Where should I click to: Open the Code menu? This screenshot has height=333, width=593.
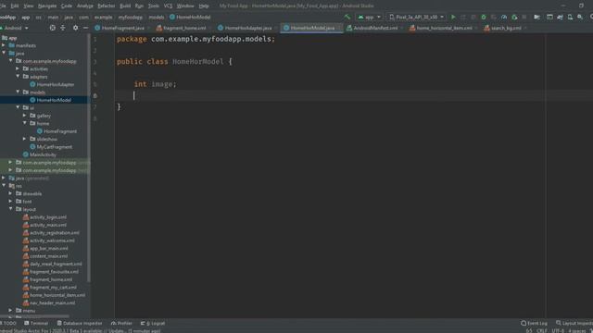(x=67, y=6)
